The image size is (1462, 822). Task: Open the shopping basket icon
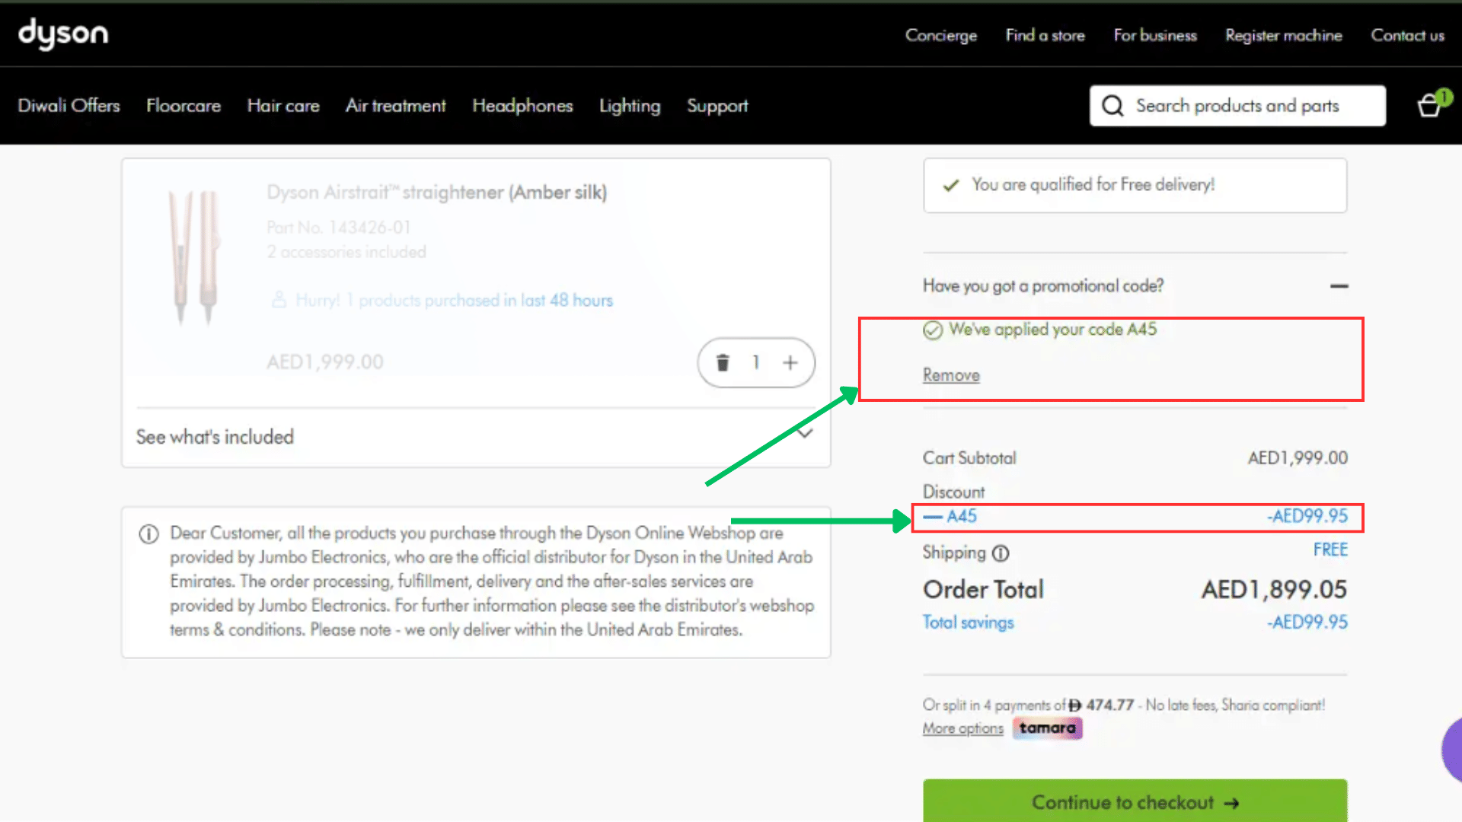pos(1430,105)
